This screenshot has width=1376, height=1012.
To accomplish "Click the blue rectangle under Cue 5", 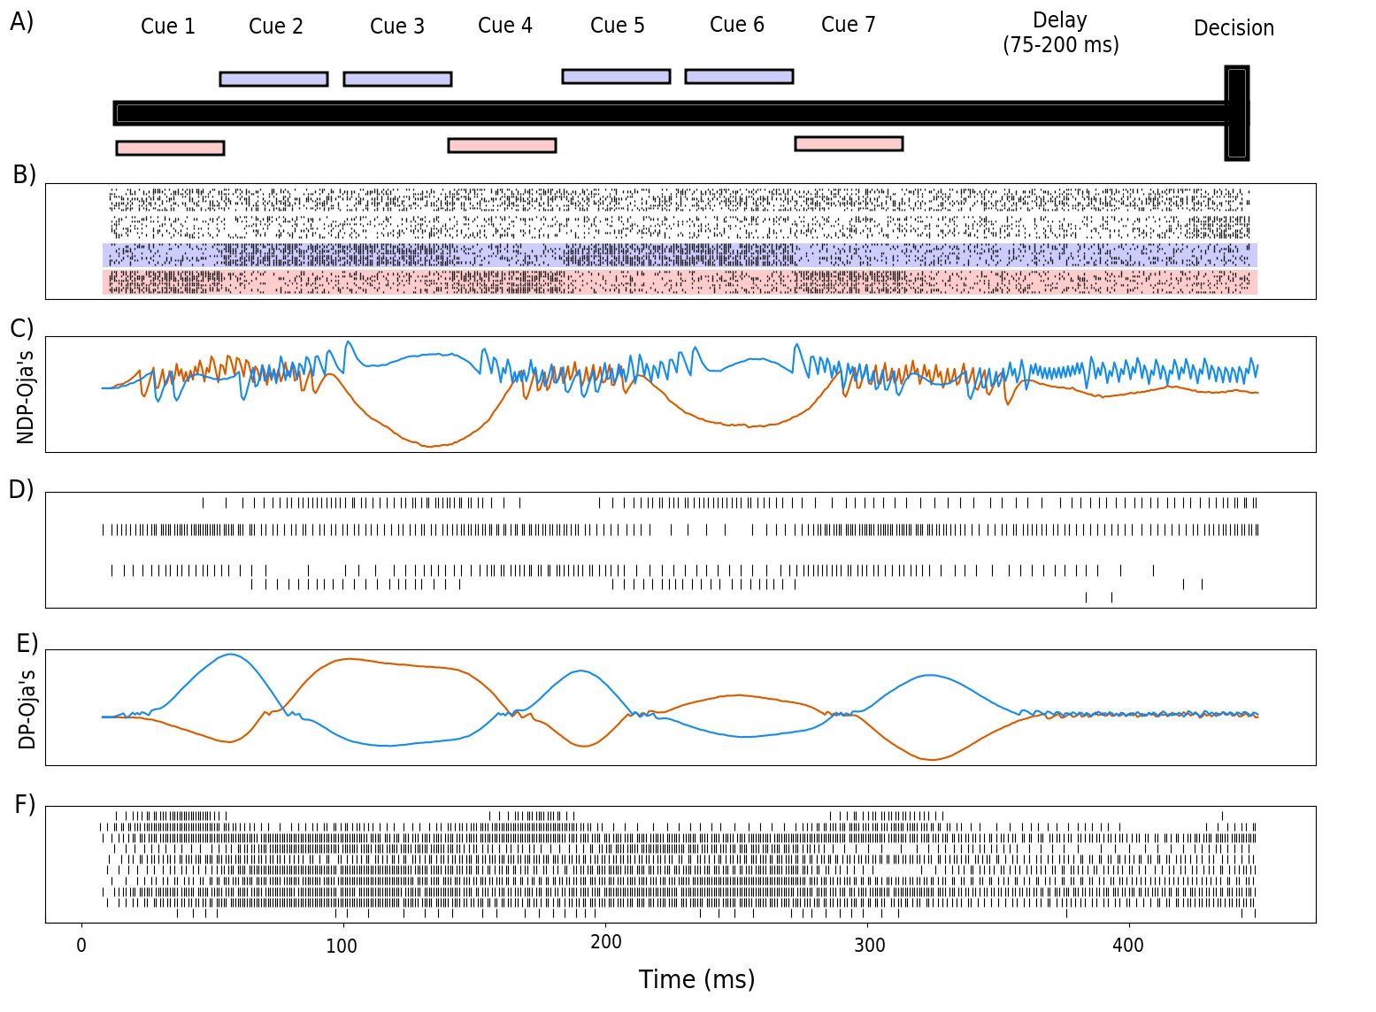I will click(x=616, y=76).
